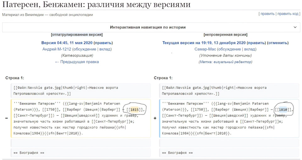Click left 'Строка 1:' heading
This screenshot has width=302, height=160.
(x=15, y=78)
